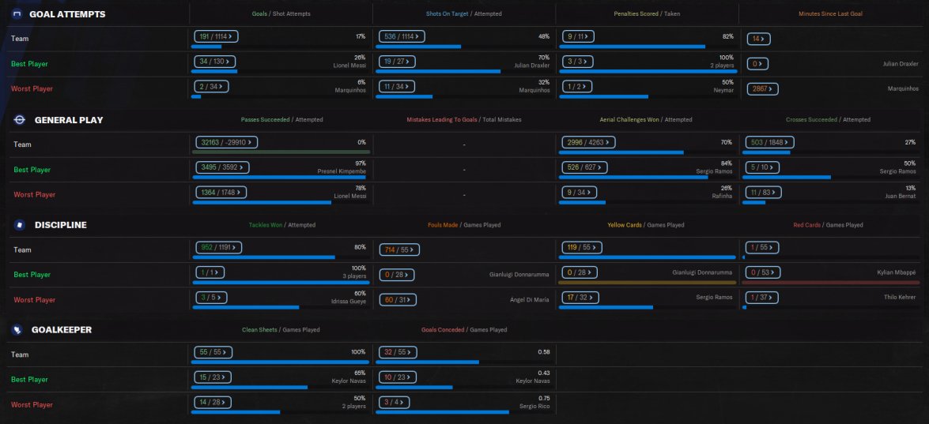This screenshot has width=929, height=424.
Task: Click the team goals 17% progress bar
Action: pyautogui.click(x=280, y=47)
